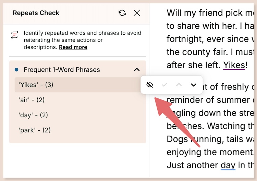The width and height of the screenshot is (257, 181).
Task: Pick the 'park' - (2) repeated word
Action: [34, 130]
